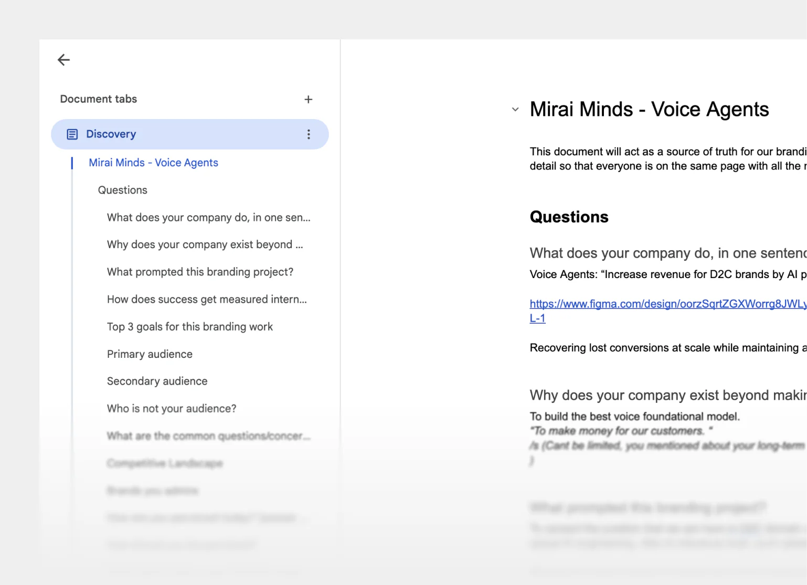Click text 'To build the best voice foundational model.'
The width and height of the screenshot is (807, 585).
634,417
